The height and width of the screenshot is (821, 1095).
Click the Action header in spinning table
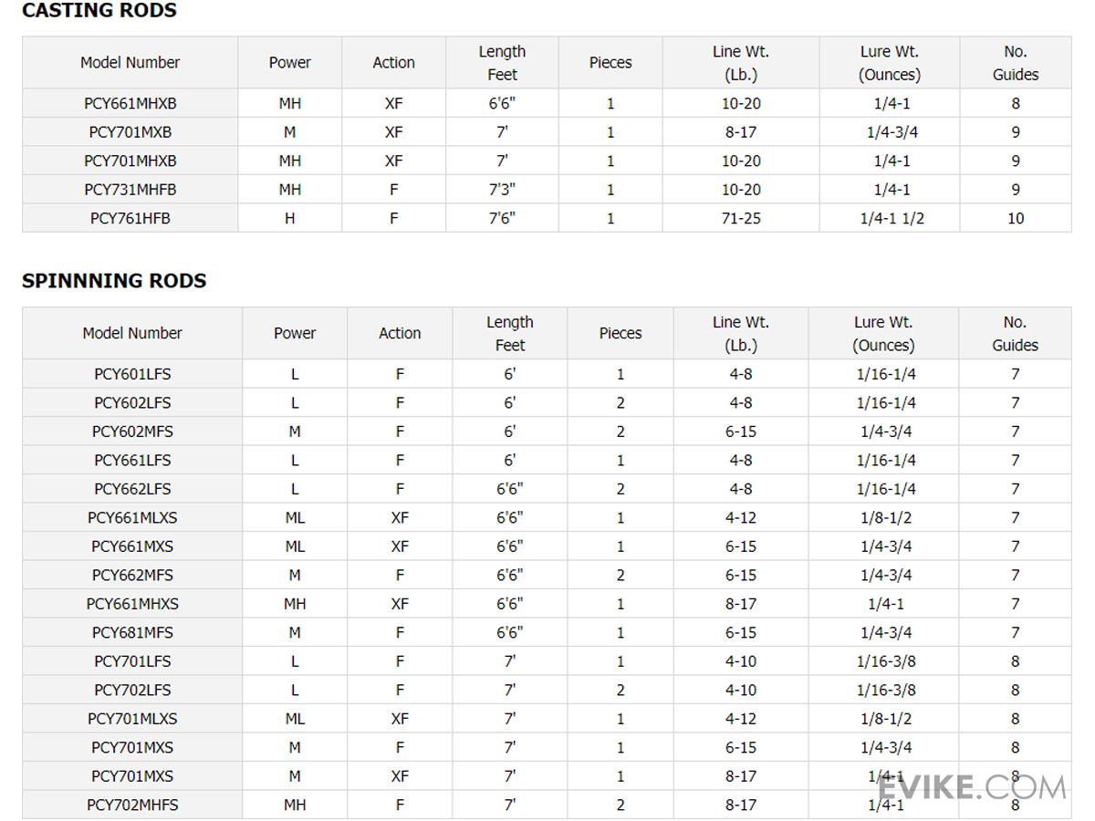(400, 334)
